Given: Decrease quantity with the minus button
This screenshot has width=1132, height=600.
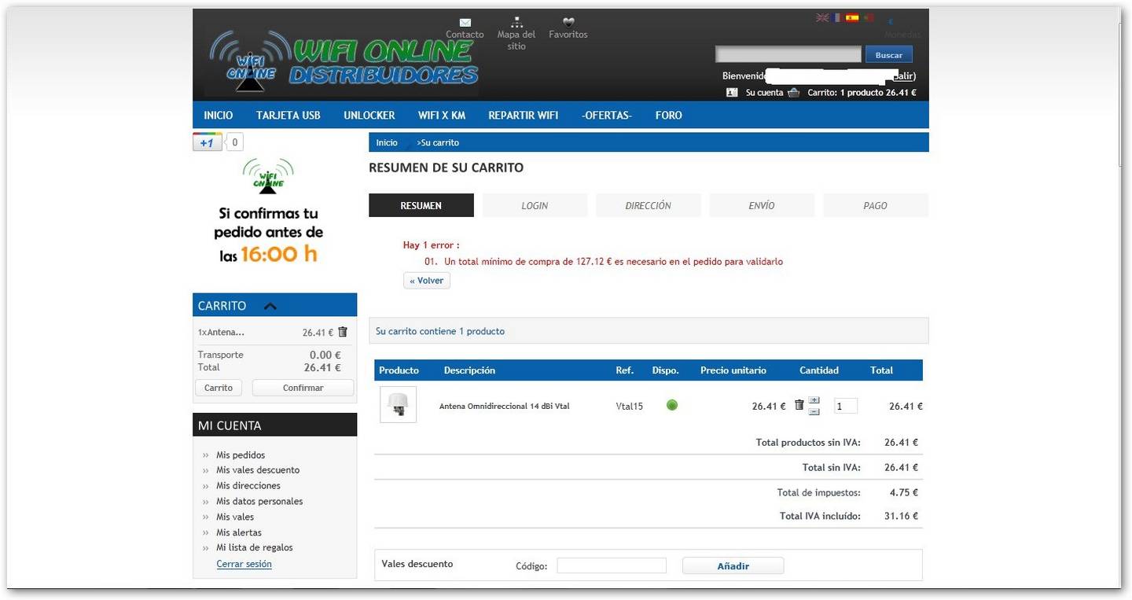Looking at the screenshot, I should click(x=814, y=411).
